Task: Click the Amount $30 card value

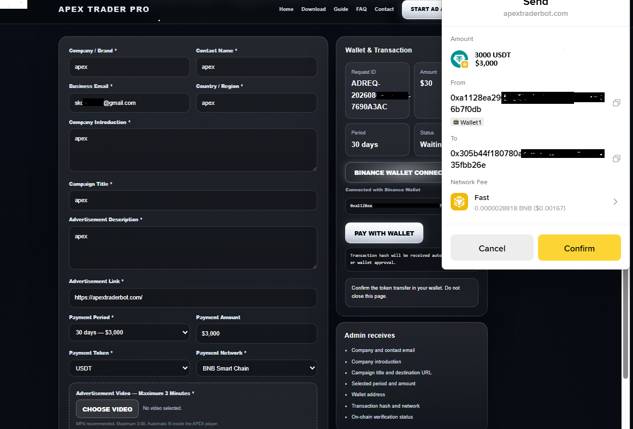Action: click(426, 83)
